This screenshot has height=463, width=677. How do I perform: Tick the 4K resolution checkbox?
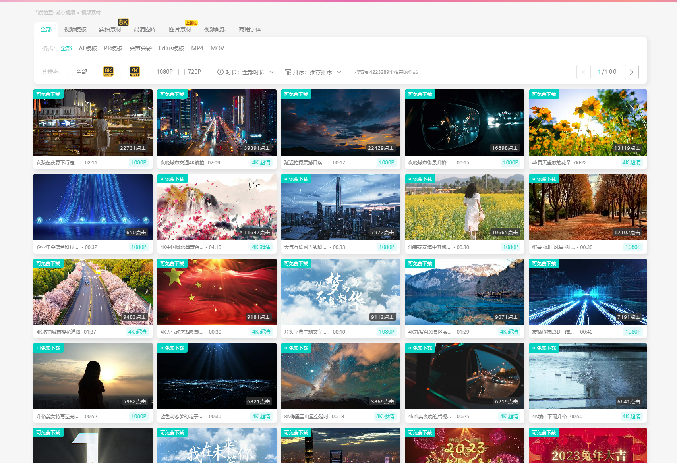click(x=123, y=72)
